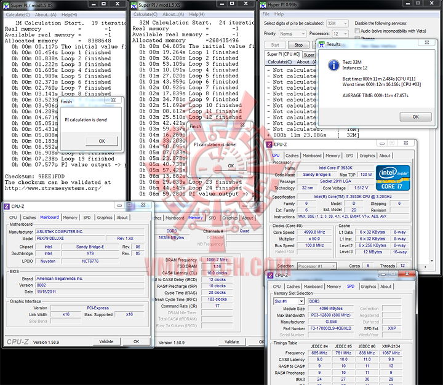
Task: Select the Super PI [CPU #0] tab
Action: 283,54
